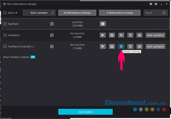Open Multi-instance Arrange
The image size is (171, 119).
pos(120,13)
